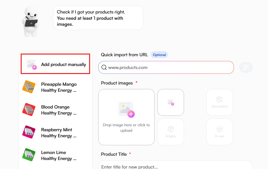Open the Blood Orange product thumbnail
Screen dimensions: 268x169
click(x=29, y=110)
